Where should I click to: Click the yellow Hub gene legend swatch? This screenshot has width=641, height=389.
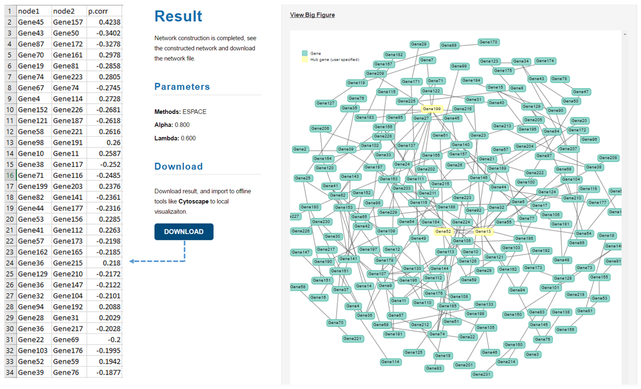point(304,59)
